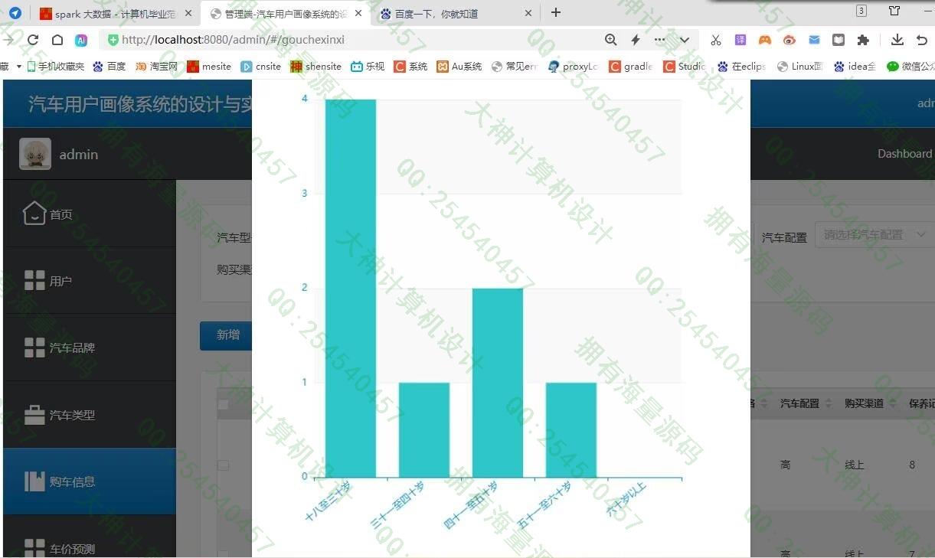Open the new tab plus button
The height and width of the screenshot is (558, 935).
[556, 12]
